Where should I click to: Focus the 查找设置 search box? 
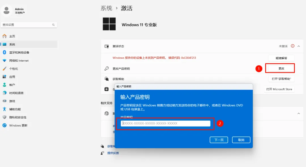[29, 25]
